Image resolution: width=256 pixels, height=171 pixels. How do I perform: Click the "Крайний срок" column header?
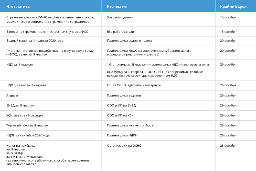click(233, 6)
